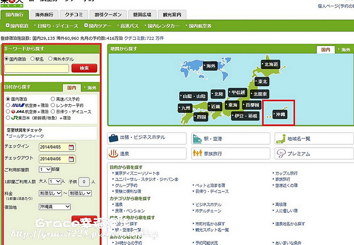Viewport: 354px width, 245px height.
Task: Click the keyword search text field
Action: pyautogui.click(x=37, y=69)
